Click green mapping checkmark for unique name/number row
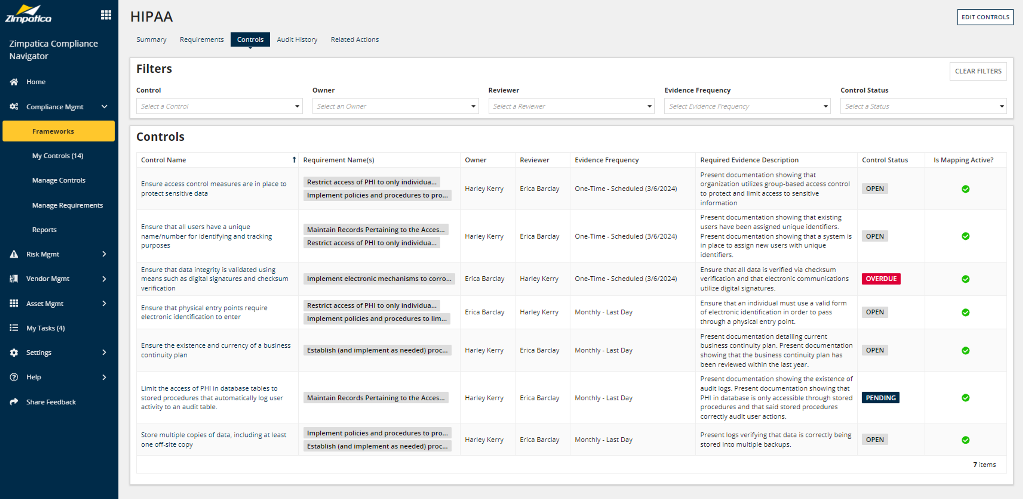Viewport: 1023px width, 499px height. point(965,236)
